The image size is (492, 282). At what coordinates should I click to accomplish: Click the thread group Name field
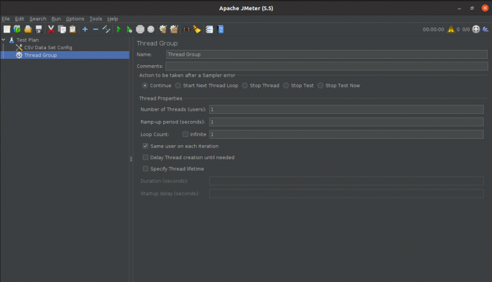coord(327,54)
